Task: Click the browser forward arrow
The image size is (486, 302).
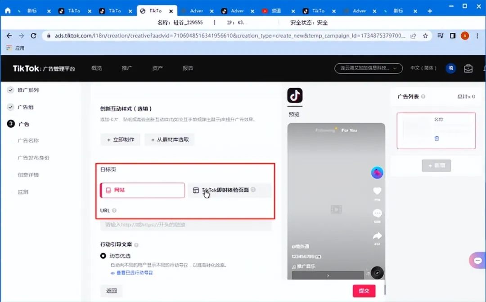Action: coord(22,36)
